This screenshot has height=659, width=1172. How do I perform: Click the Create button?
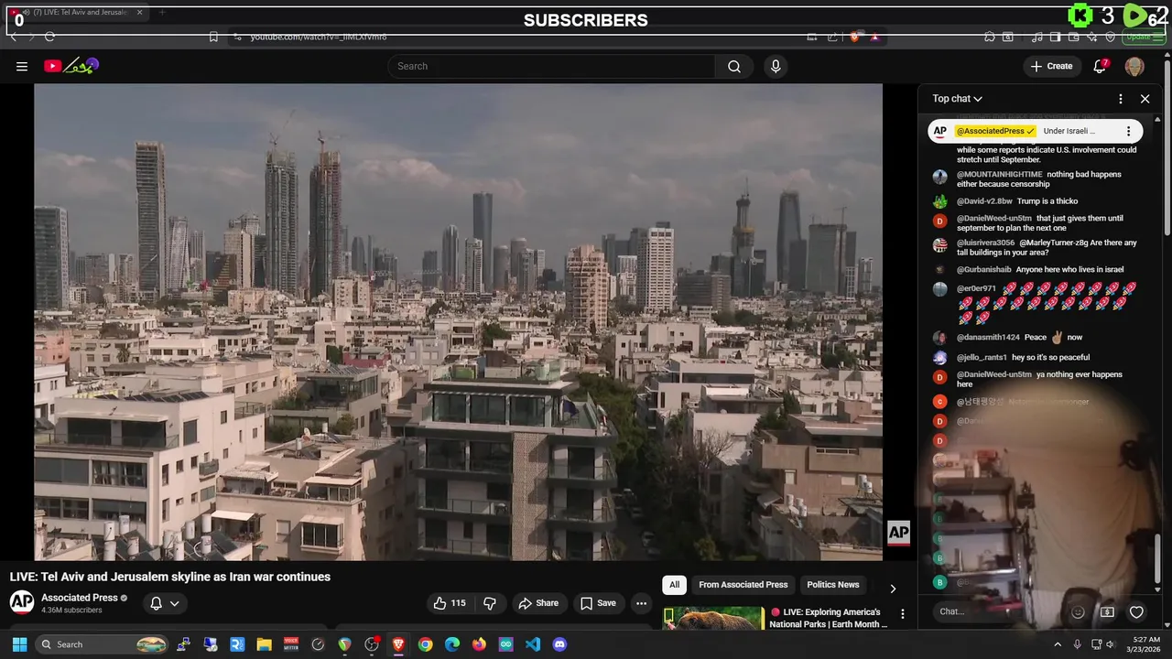(x=1051, y=66)
